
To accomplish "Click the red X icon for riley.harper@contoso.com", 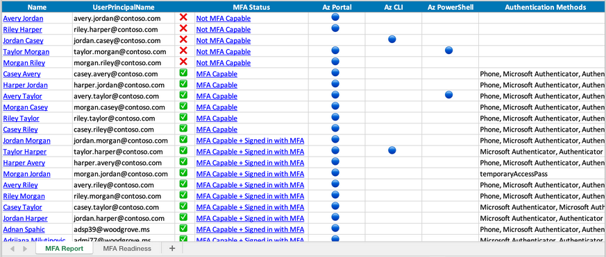I will click(183, 28).
